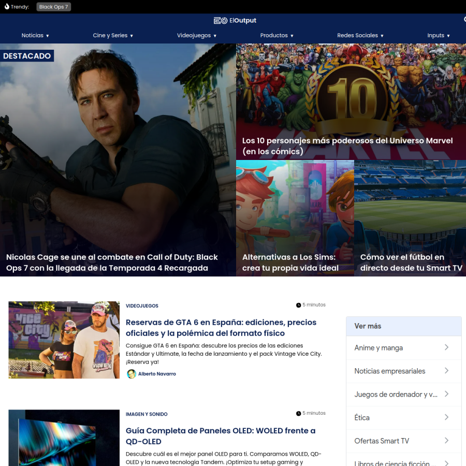The width and height of the screenshot is (466, 466).
Task: Select Libros de ciencia ficción entry
Action: point(403,460)
